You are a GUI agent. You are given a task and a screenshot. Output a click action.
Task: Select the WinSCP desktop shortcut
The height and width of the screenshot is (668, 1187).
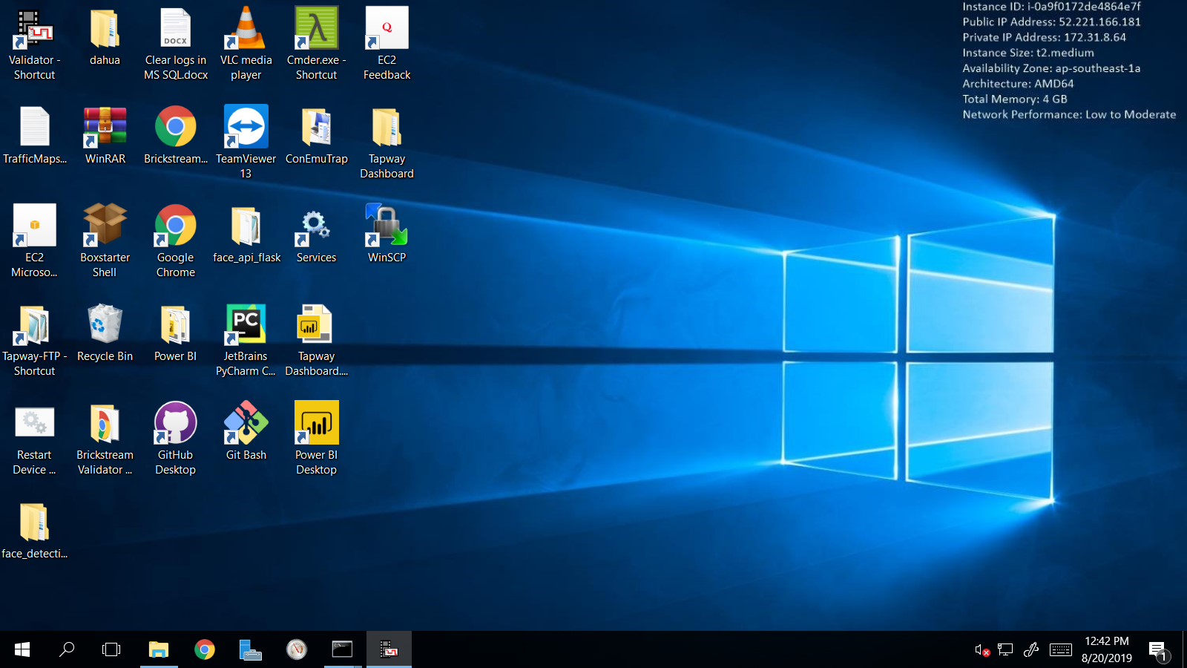point(387,235)
